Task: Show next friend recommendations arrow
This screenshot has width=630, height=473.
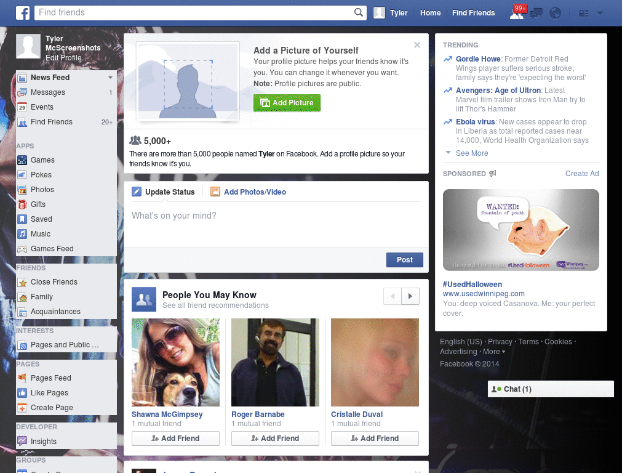Action: 410,296
